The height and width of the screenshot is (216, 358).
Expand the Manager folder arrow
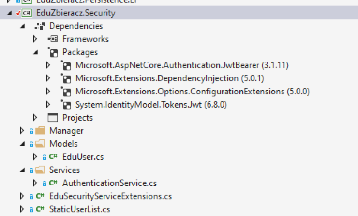click(x=22, y=131)
